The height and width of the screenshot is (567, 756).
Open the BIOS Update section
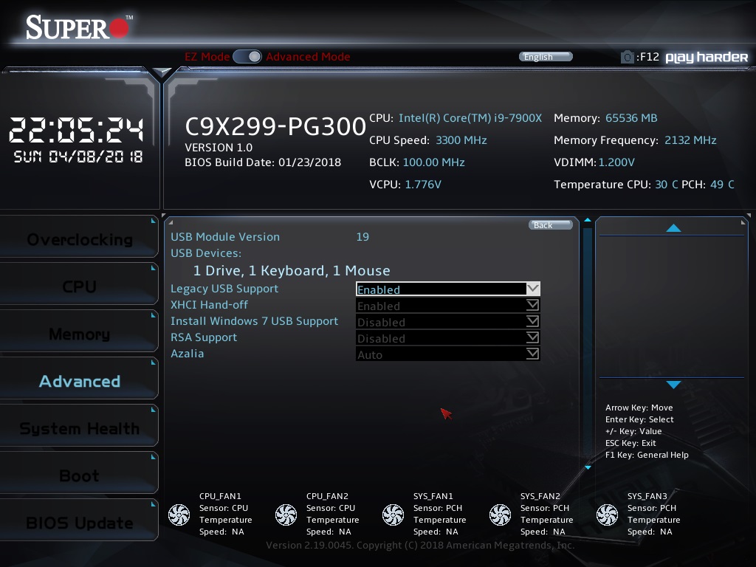pos(79,523)
